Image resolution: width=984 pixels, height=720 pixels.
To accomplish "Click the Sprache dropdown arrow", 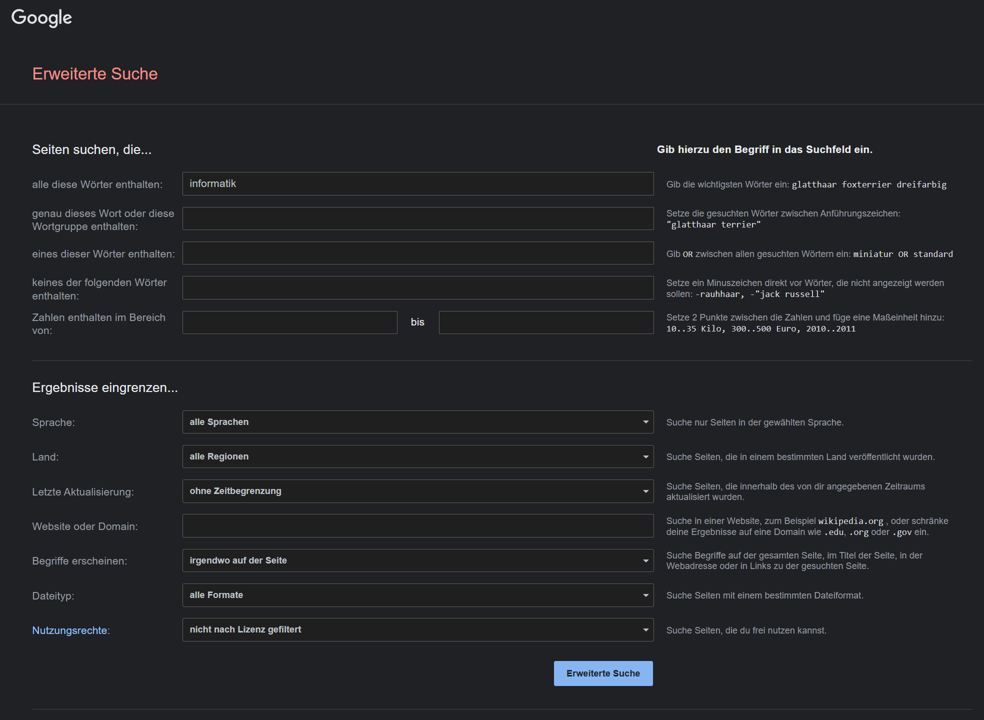I will [x=645, y=422].
